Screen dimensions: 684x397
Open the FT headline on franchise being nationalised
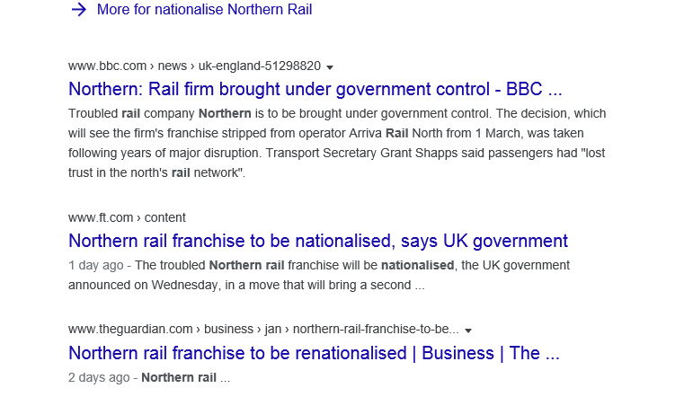[318, 241]
